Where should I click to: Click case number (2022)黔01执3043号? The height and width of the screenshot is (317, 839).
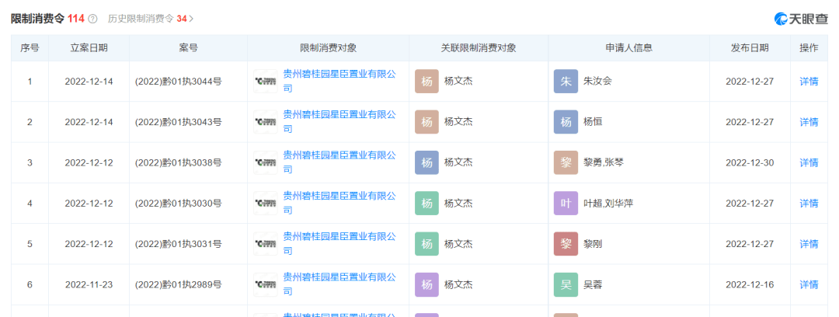pyautogui.click(x=178, y=122)
